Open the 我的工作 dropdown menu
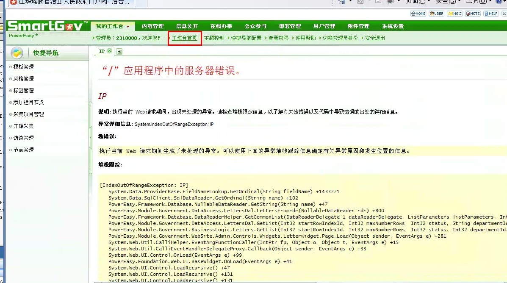Viewport: 507px width, 283px height. click(x=113, y=26)
